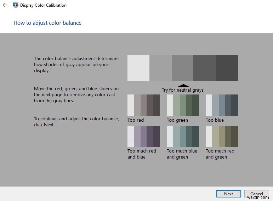The width and height of the screenshot is (273, 201).
Task: Continue by clicking Next
Action: point(229,194)
